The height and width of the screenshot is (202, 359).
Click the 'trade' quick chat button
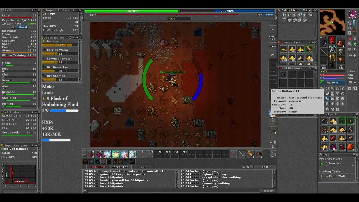tap(273, 46)
